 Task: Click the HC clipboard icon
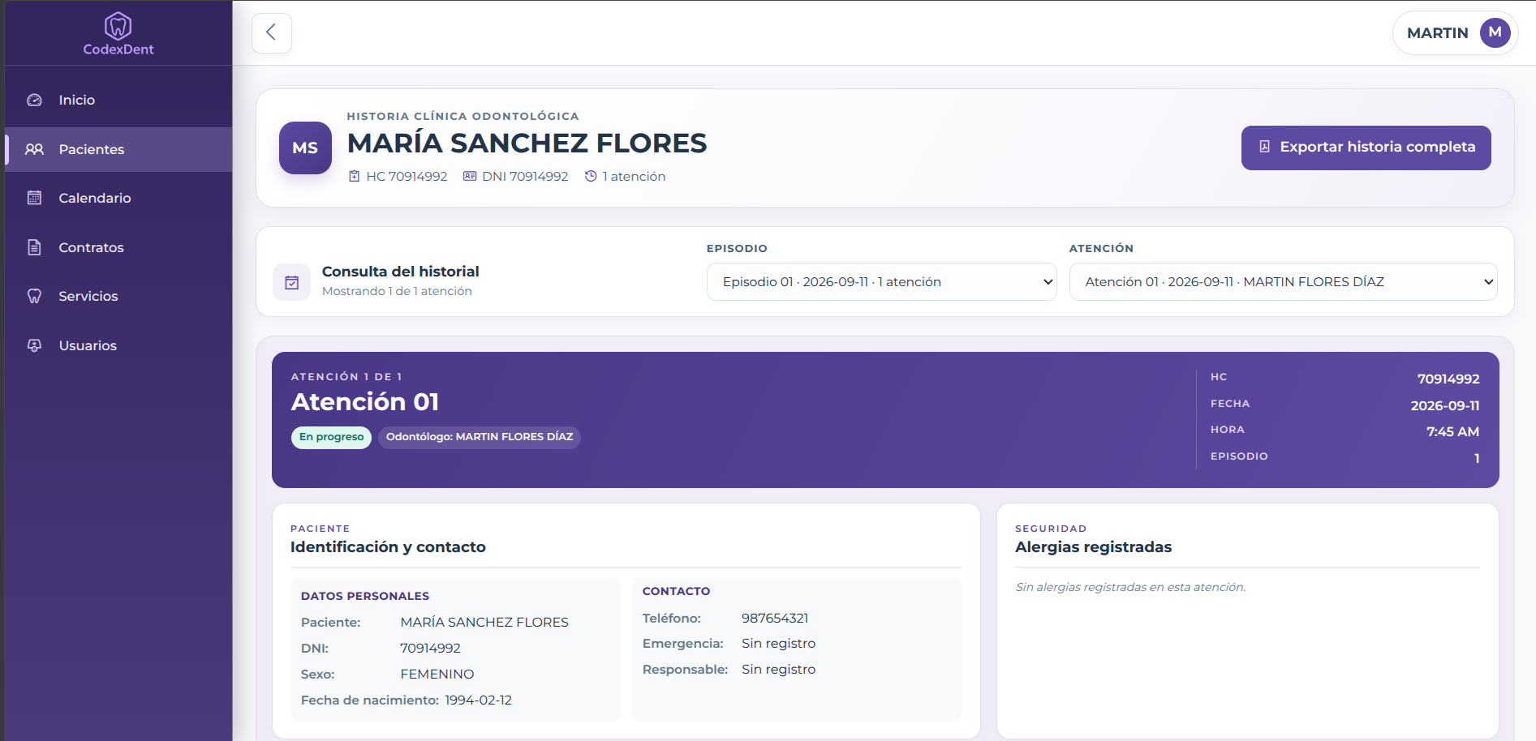[x=355, y=176]
